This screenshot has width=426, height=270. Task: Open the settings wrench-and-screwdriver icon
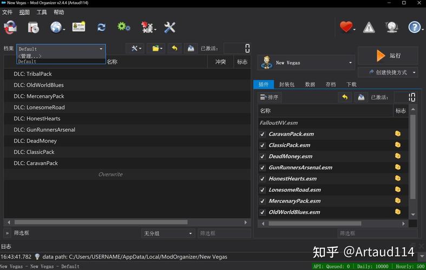click(169, 27)
